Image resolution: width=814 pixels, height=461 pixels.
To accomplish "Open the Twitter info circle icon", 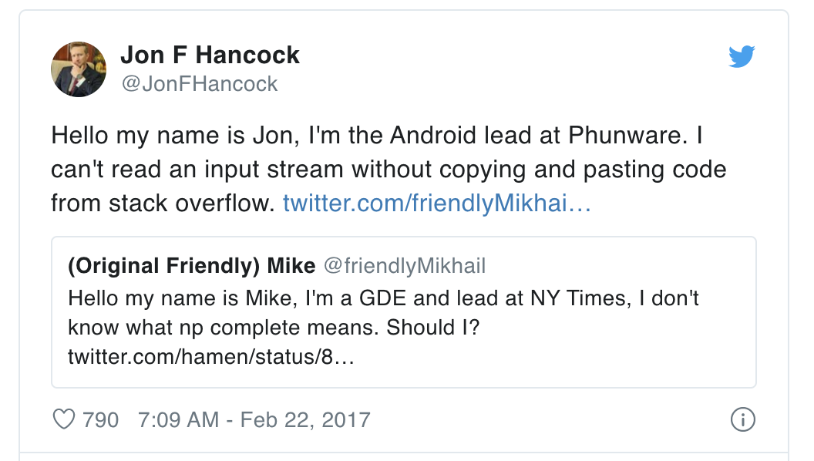I will pyautogui.click(x=742, y=420).
